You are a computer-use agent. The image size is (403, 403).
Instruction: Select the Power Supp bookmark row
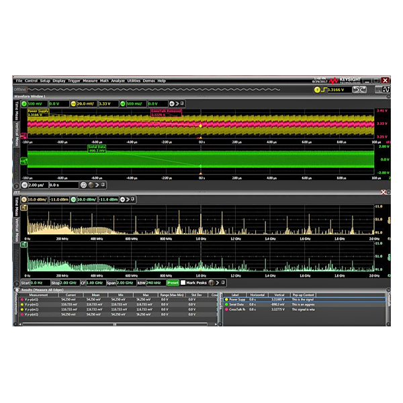(x=304, y=300)
